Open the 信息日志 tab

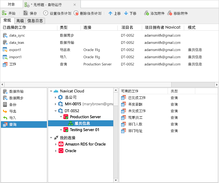click(x=35, y=21)
